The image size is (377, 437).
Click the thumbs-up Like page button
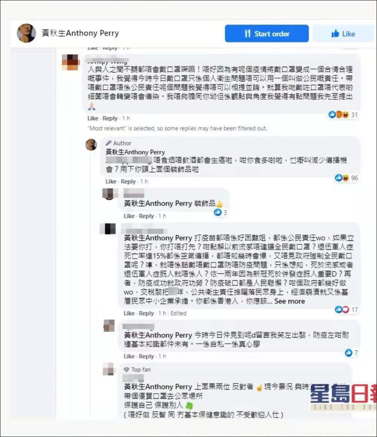(x=344, y=34)
